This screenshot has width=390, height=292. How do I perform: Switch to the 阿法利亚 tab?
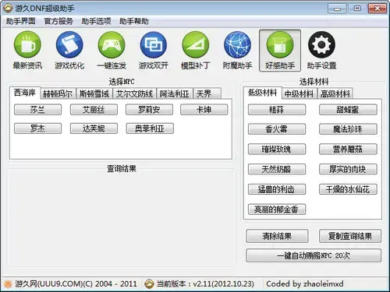click(175, 93)
